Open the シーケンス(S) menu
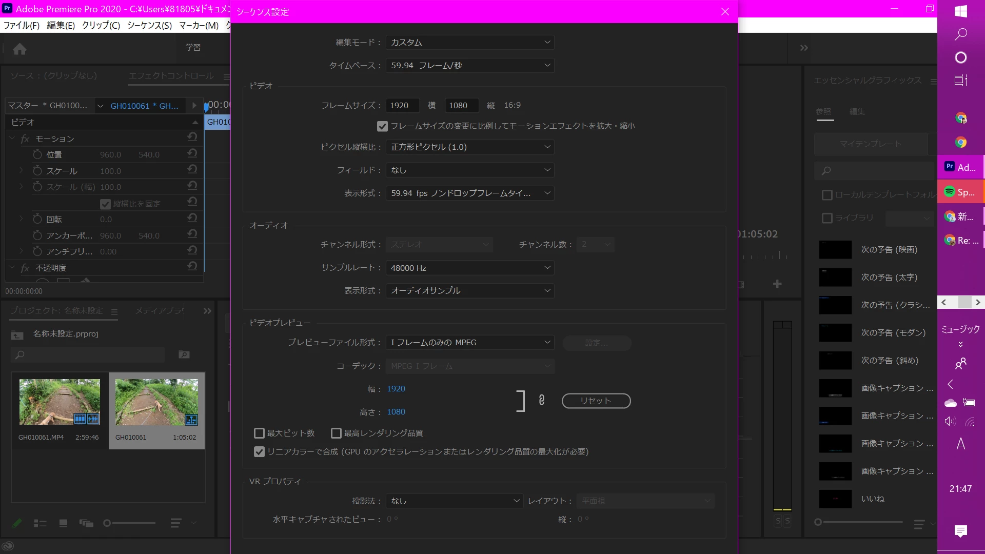 point(149,25)
